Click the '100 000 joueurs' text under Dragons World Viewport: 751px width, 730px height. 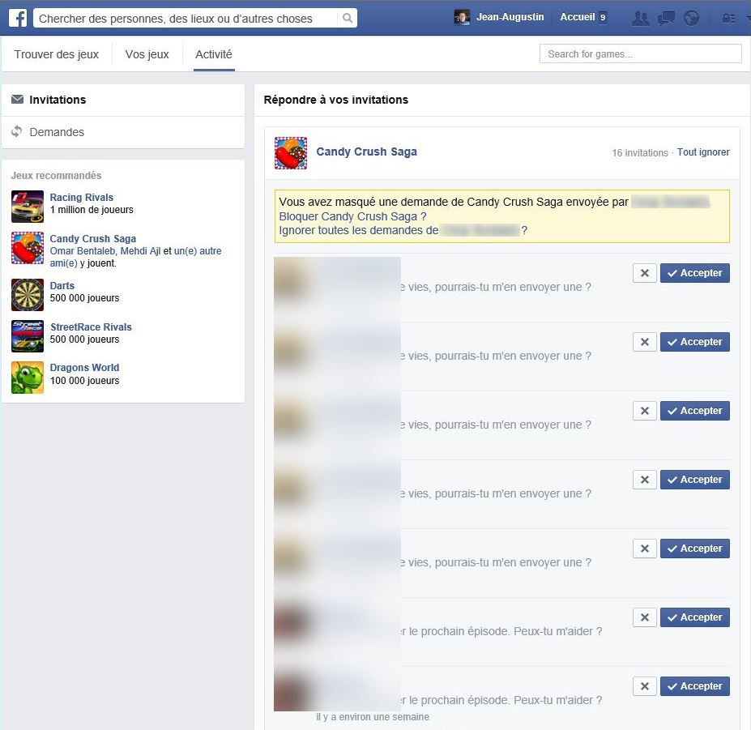(x=85, y=381)
